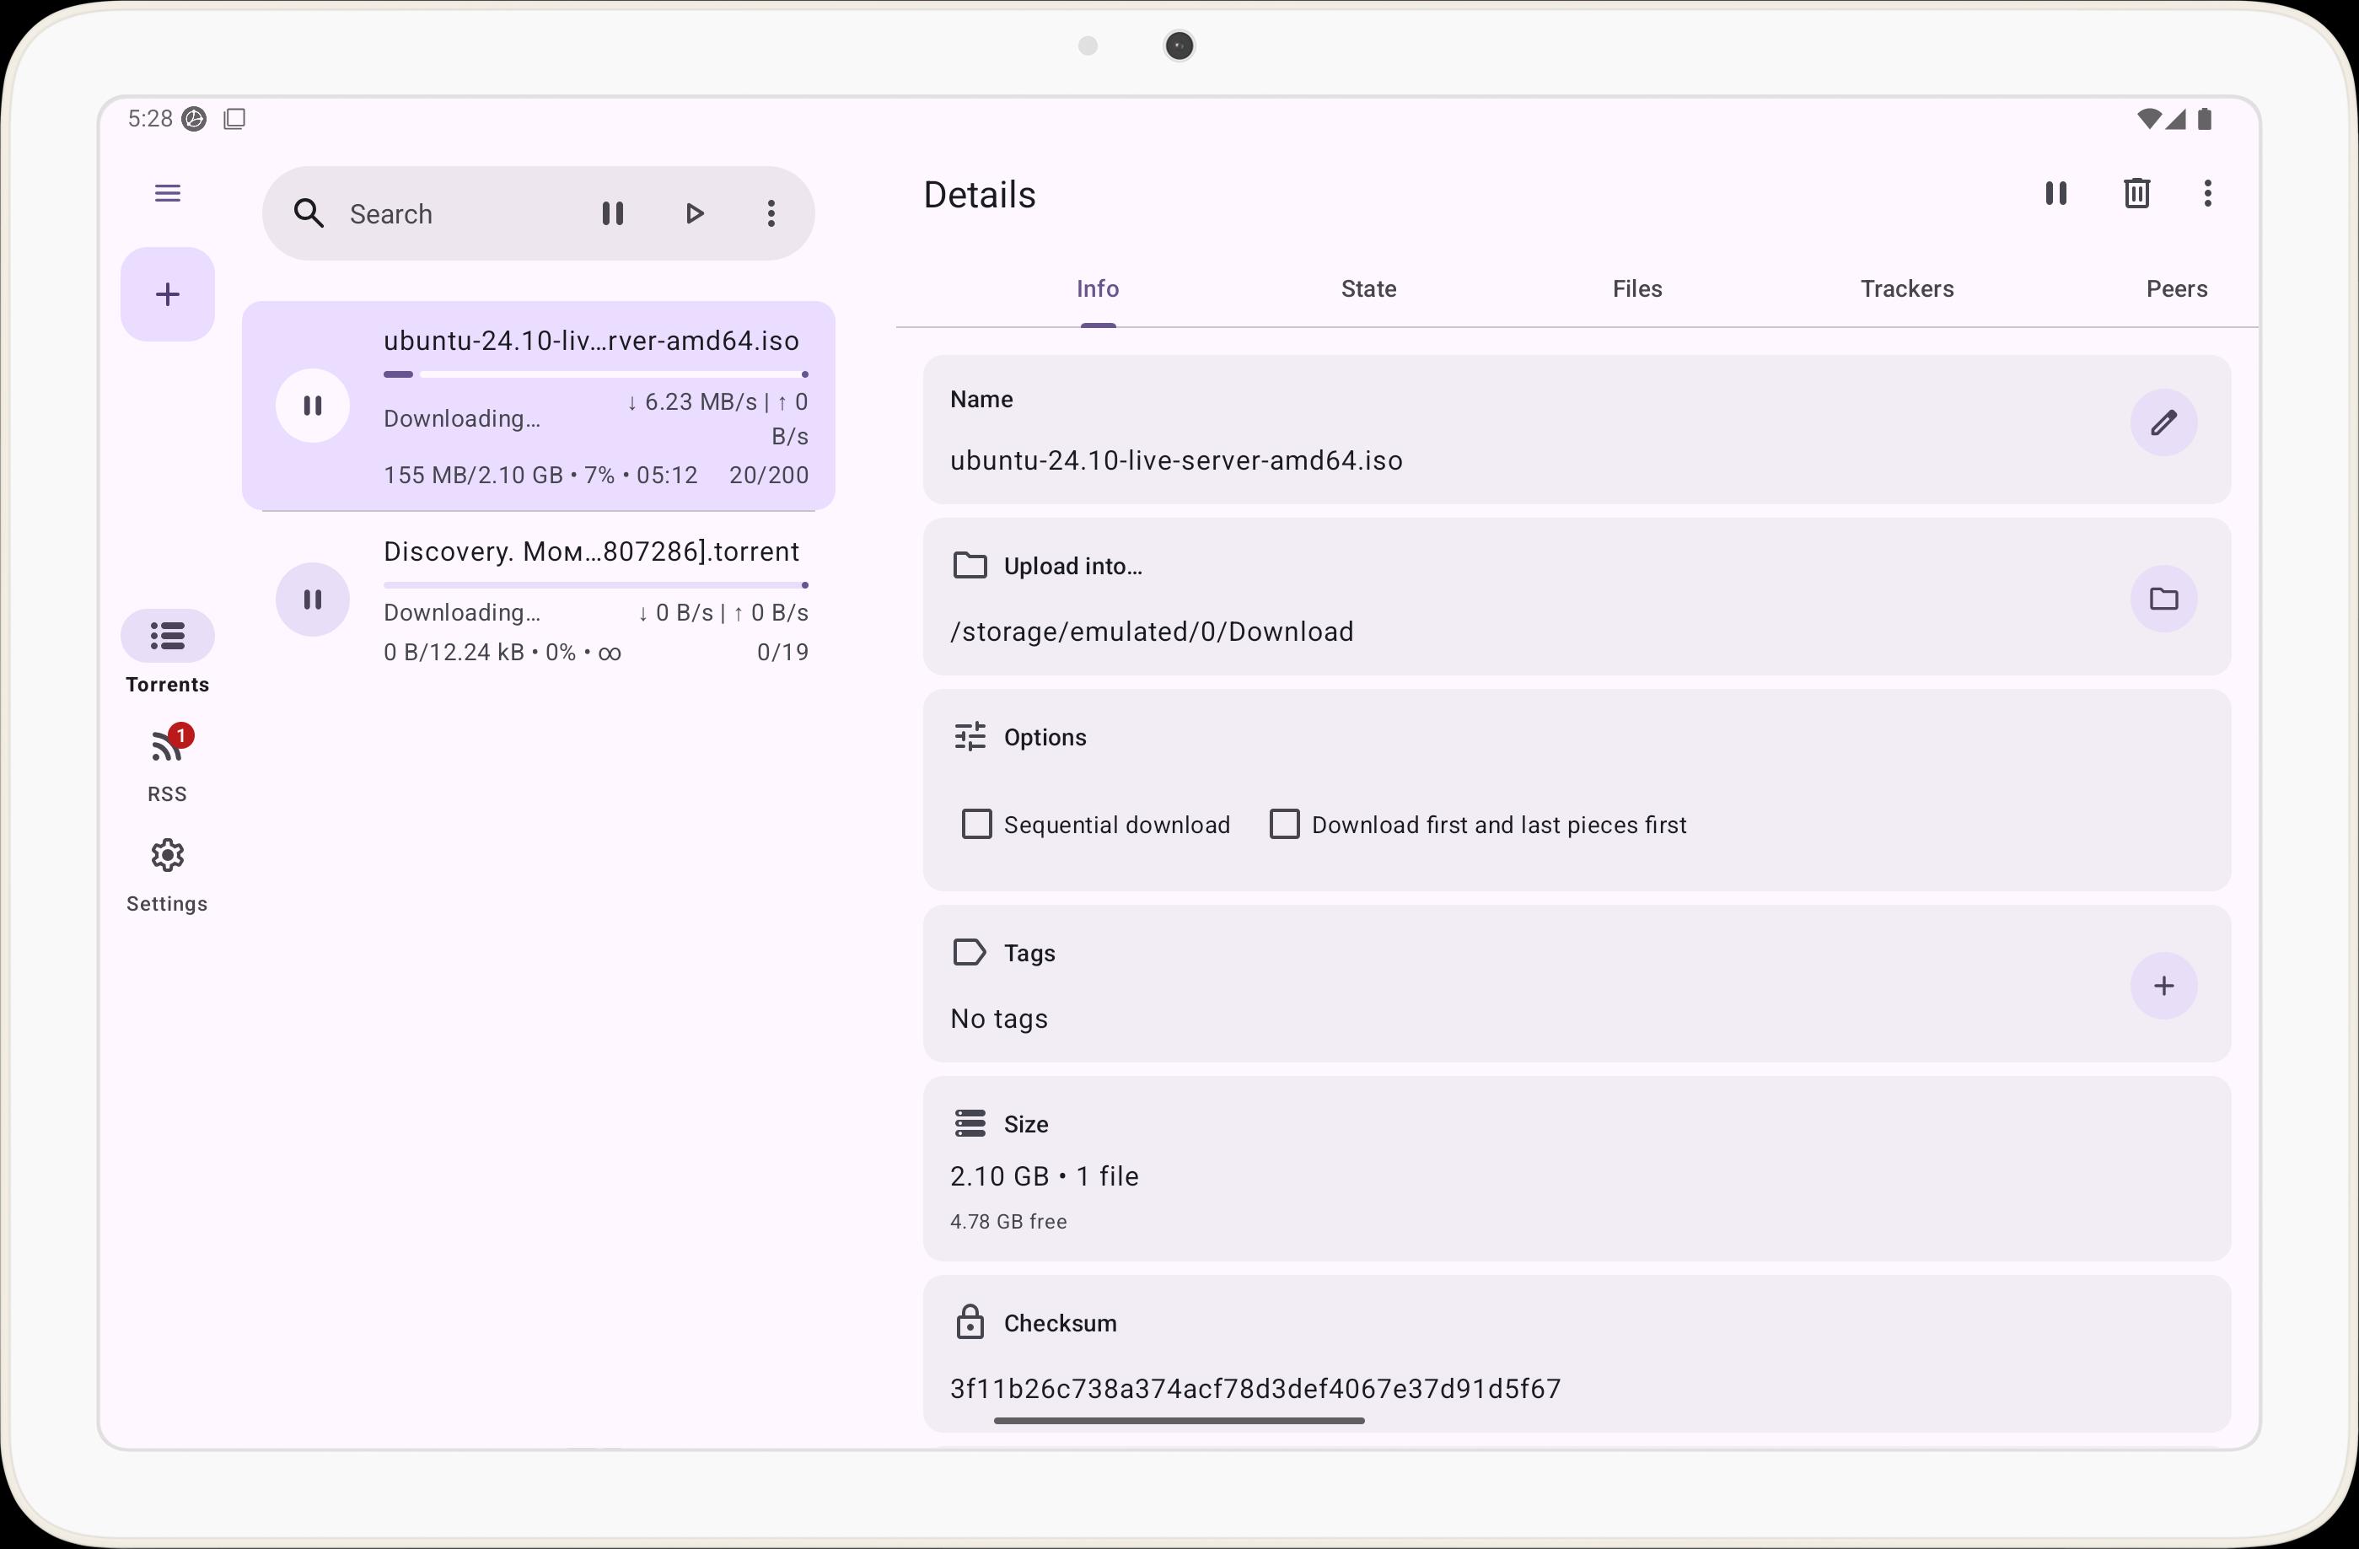Add a tag with plus button
2359x1549 pixels.
click(x=2163, y=985)
